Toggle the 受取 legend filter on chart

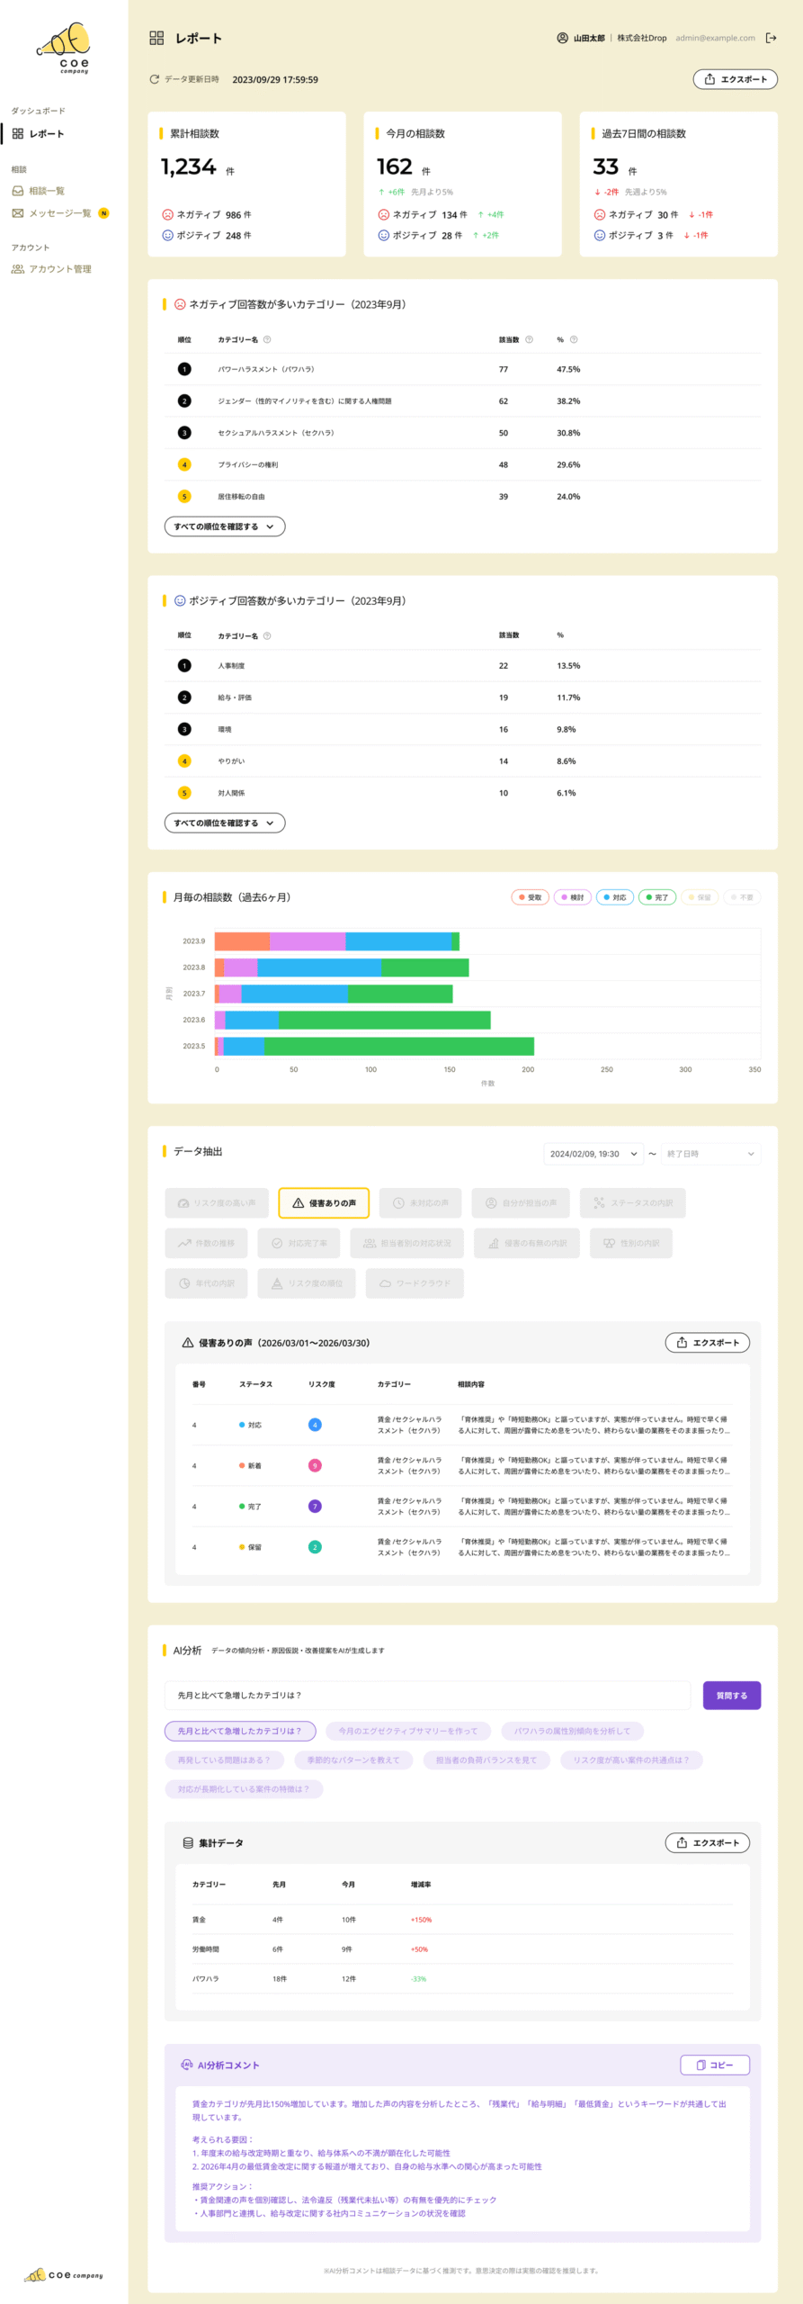coord(531,897)
